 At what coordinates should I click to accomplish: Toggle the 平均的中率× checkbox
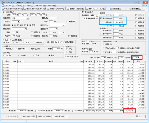click(101, 18)
